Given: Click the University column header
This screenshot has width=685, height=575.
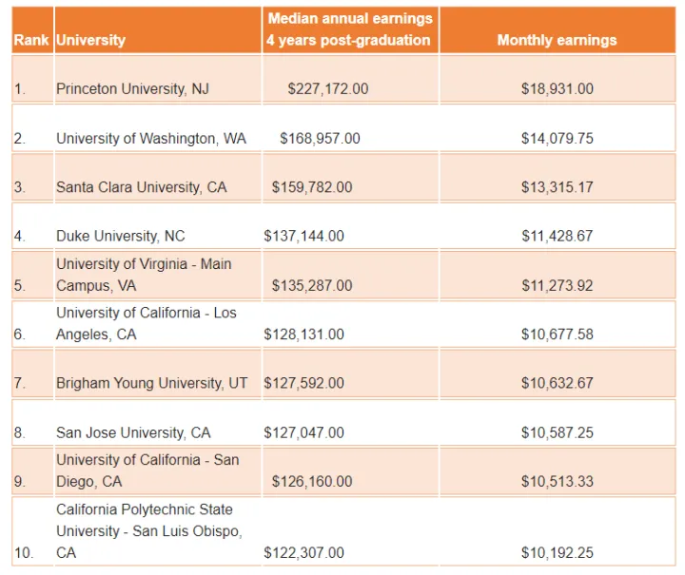Looking at the screenshot, I should (90, 41).
